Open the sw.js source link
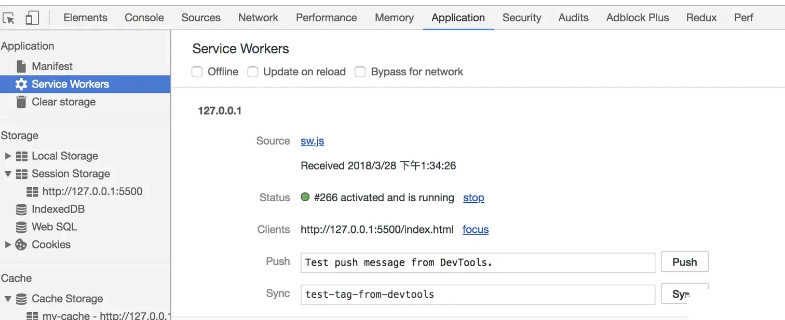This screenshot has height=320, width=785. (313, 141)
